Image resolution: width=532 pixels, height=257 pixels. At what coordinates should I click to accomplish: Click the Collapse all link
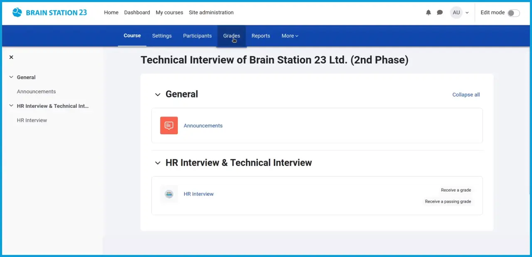tap(466, 95)
